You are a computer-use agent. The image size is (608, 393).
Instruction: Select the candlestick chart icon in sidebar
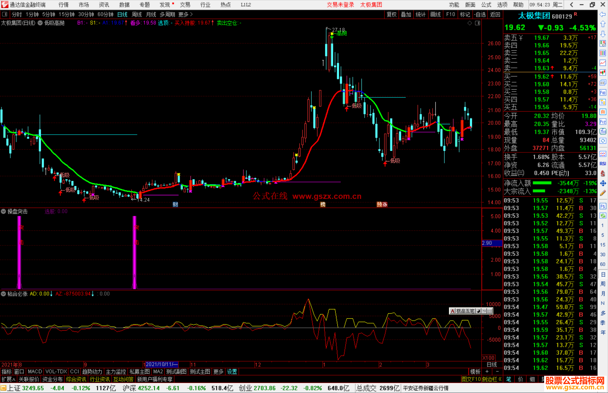[x=603, y=72]
